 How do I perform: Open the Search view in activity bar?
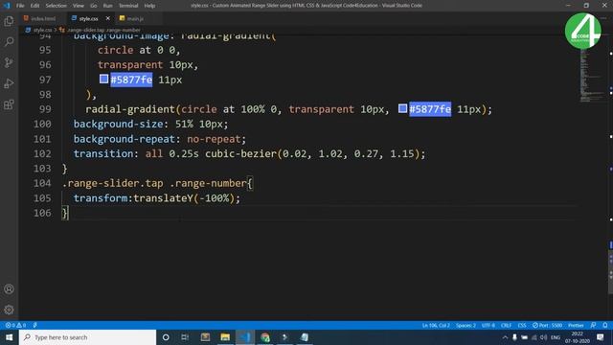9,41
